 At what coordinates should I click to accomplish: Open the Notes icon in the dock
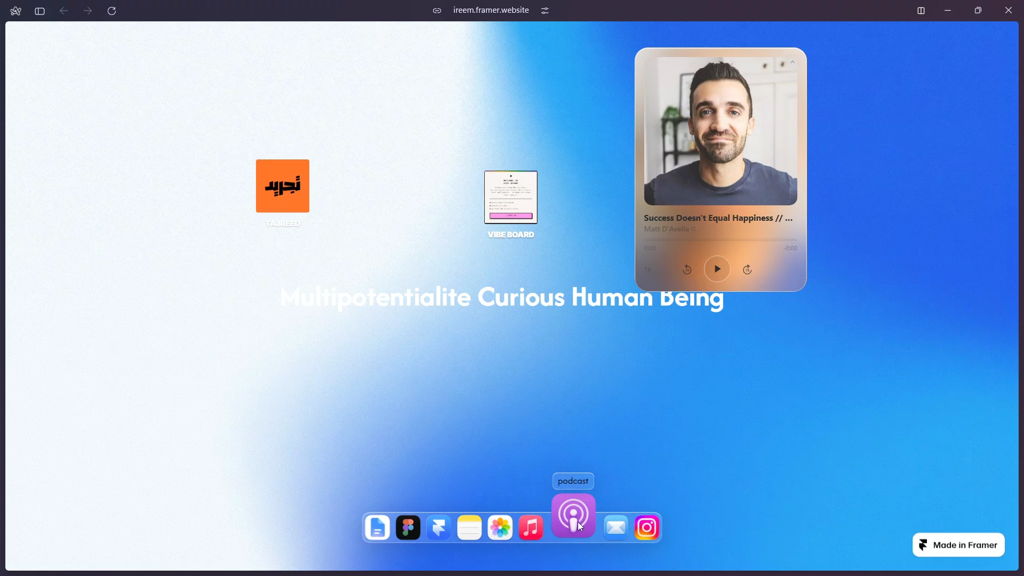469,528
